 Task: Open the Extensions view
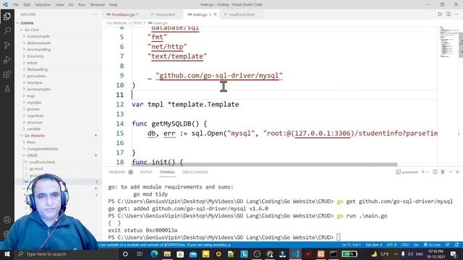pos(7,74)
